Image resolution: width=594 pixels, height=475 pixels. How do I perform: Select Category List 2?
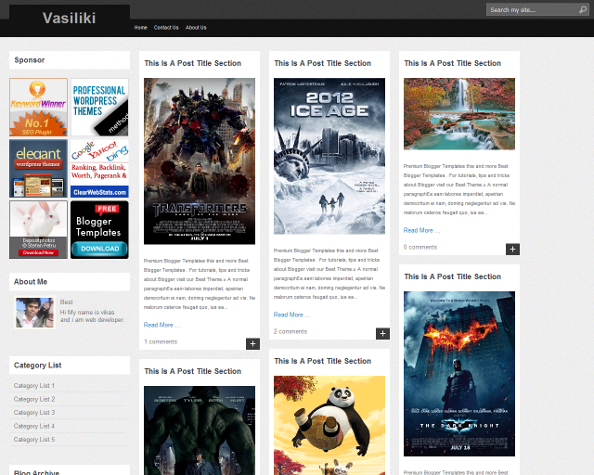point(34,399)
